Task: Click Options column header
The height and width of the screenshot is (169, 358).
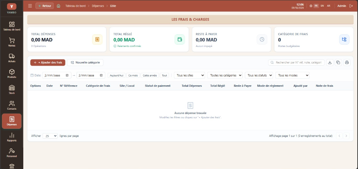Action: (x=36, y=86)
